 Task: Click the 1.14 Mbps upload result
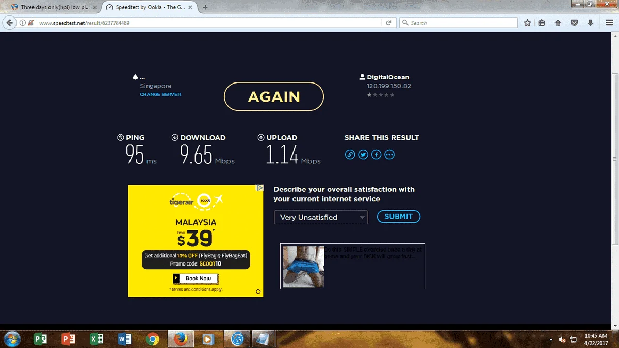click(293, 154)
